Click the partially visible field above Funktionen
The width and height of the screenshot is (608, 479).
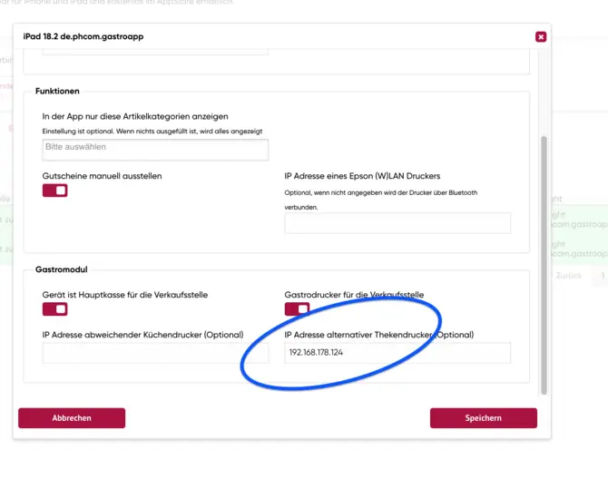(155, 52)
